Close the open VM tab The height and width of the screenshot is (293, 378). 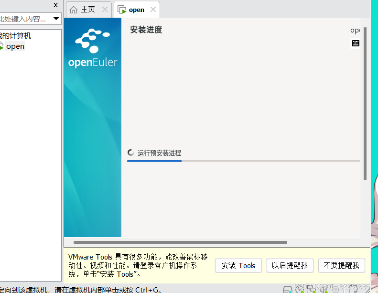(153, 10)
